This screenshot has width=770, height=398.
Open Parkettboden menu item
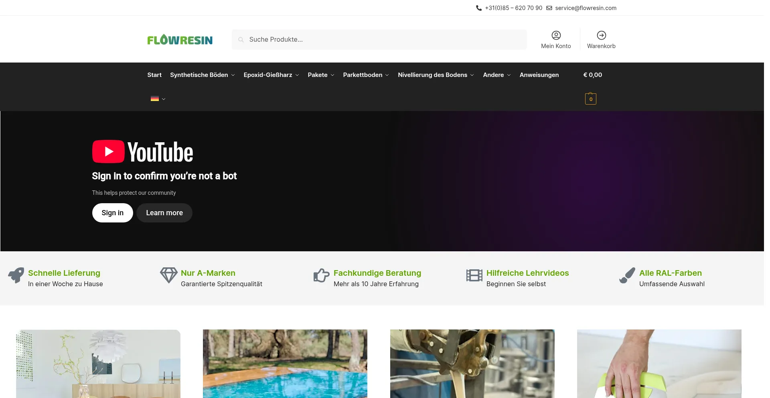[x=363, y=75]
